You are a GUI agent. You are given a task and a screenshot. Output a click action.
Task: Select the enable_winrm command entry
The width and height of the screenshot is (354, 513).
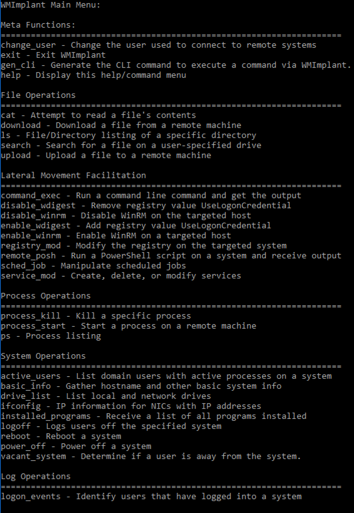(116, 236)
